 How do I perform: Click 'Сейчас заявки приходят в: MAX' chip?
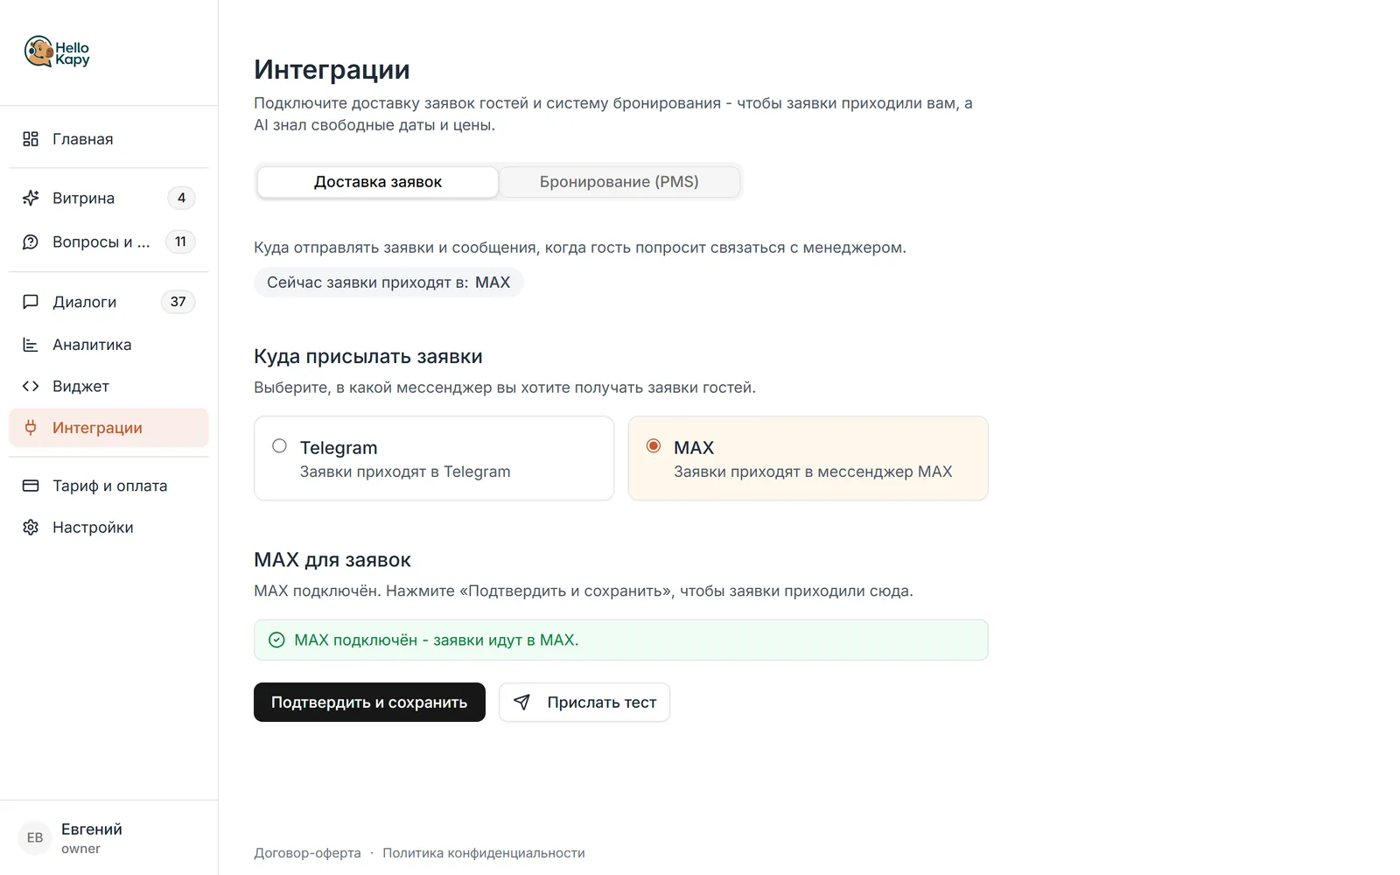click(388, 283)
